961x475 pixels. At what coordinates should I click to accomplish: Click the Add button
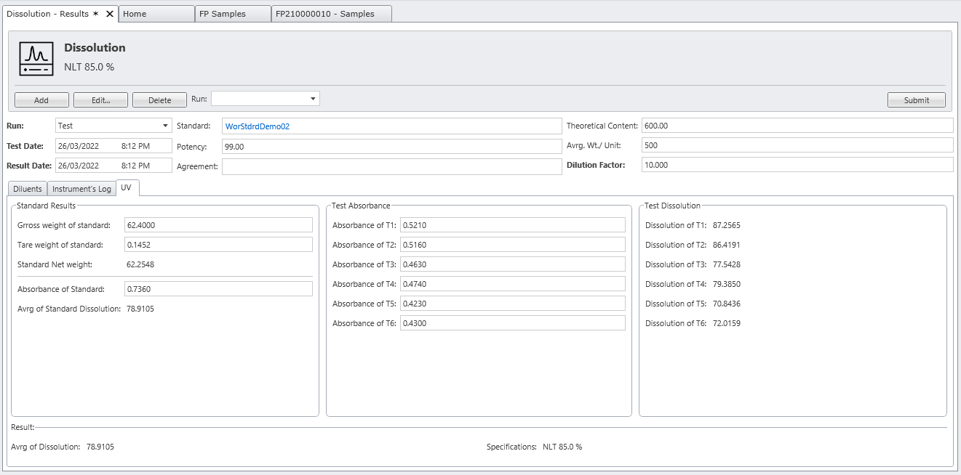tap(41, 100)
